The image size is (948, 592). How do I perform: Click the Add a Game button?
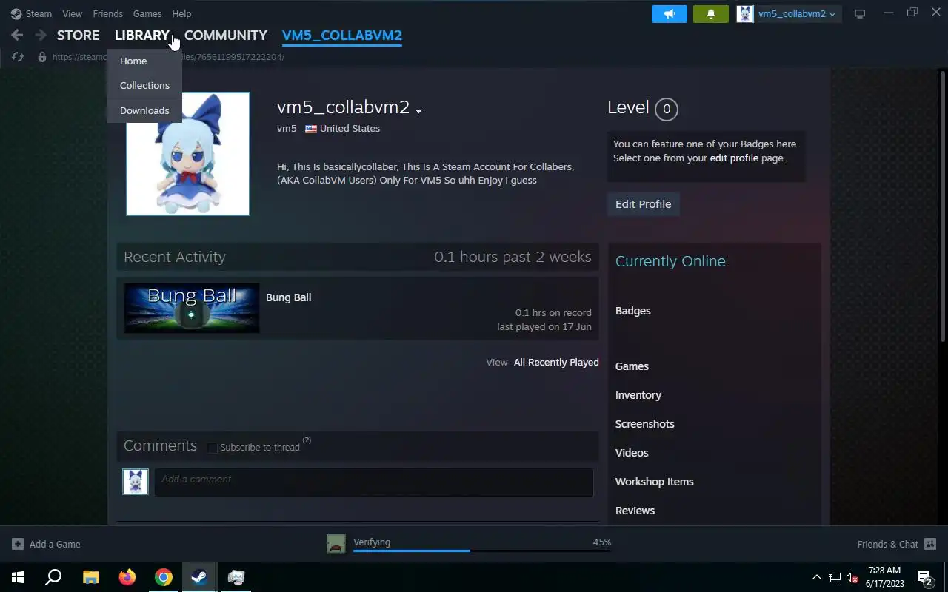pos(46,544)
